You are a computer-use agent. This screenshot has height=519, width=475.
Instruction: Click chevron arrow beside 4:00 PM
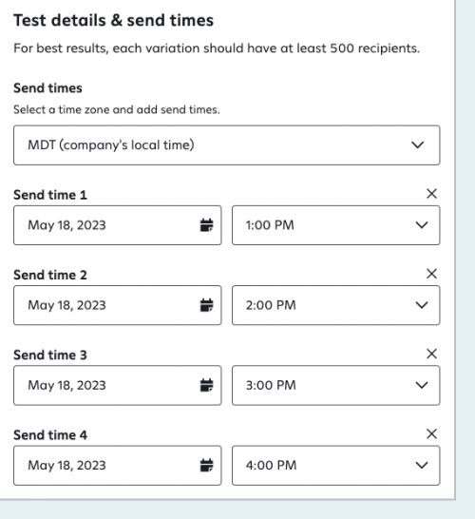pos(422,466)
